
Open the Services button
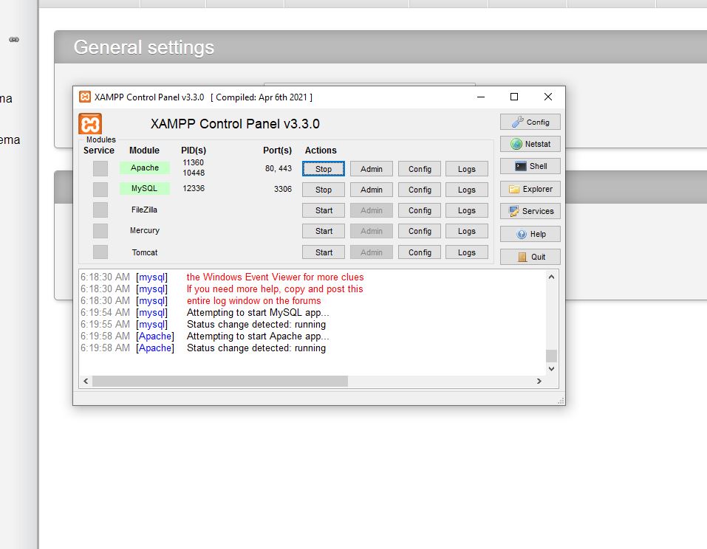[x=530, y=211]
